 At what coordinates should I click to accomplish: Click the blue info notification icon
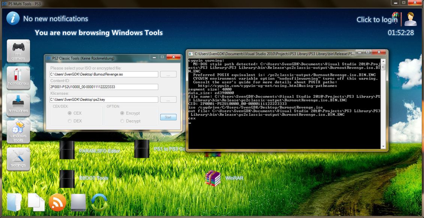pos(13,18)
